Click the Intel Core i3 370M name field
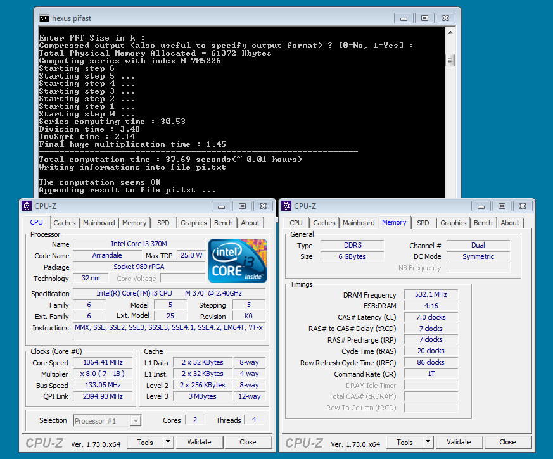This screenshot has width=553, height=459. tap(139, 244)
